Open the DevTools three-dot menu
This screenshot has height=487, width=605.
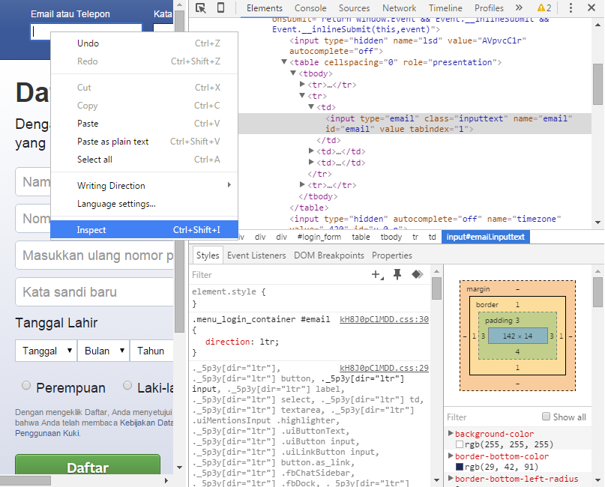[x=571, y=8]
